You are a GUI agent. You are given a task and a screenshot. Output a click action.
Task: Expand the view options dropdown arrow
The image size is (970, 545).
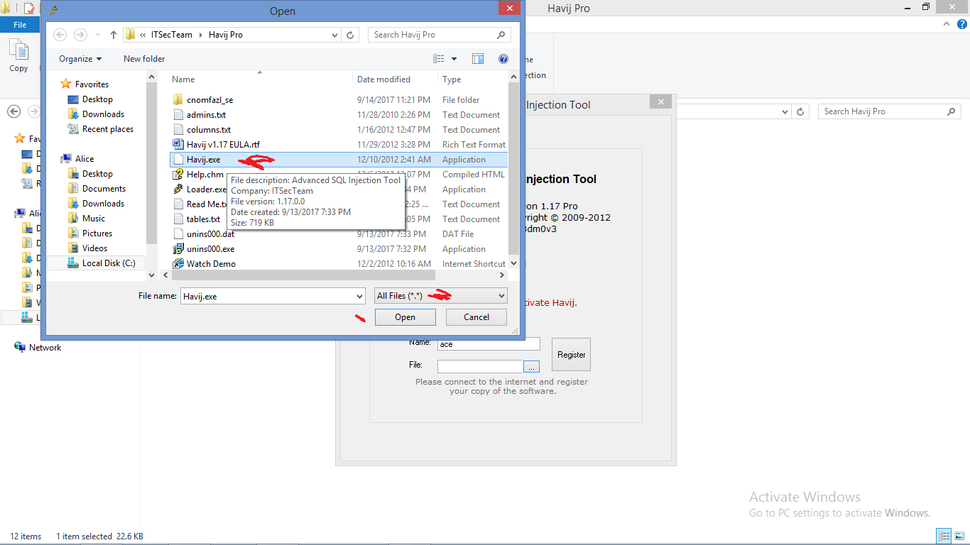[x=454, y=59]
